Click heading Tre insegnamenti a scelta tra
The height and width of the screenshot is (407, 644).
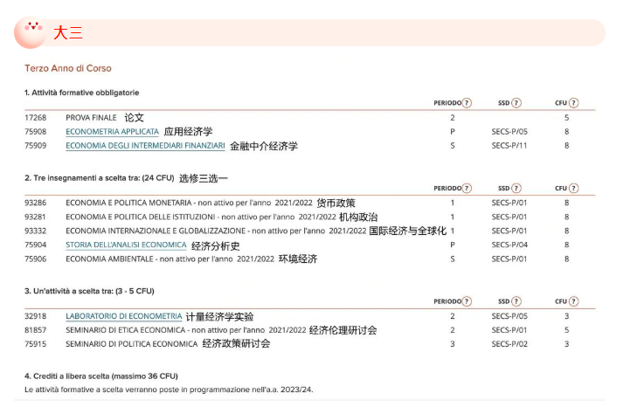pyautogui.click(x=100, y=178)
